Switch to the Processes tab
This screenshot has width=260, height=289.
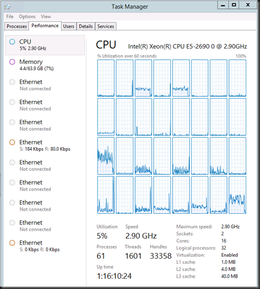pyautogui.click(x=17, y=26)
